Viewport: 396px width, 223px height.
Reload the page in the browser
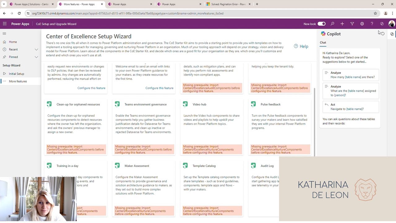point(19,13)
